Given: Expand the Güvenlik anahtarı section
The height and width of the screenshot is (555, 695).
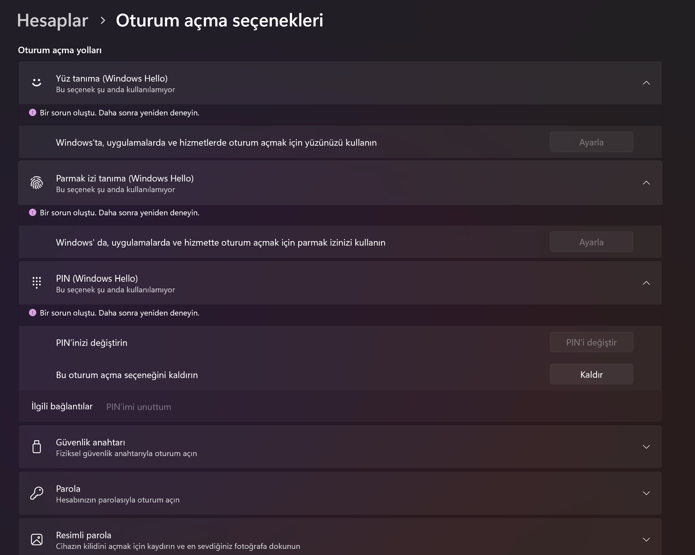Looking at the screenshot, I should click(646, 447).
